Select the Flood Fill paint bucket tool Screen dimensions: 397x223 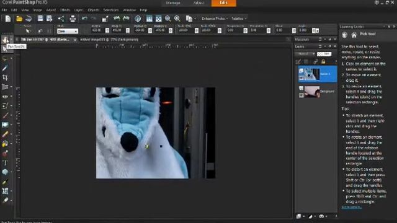click(x=5, y=144)
